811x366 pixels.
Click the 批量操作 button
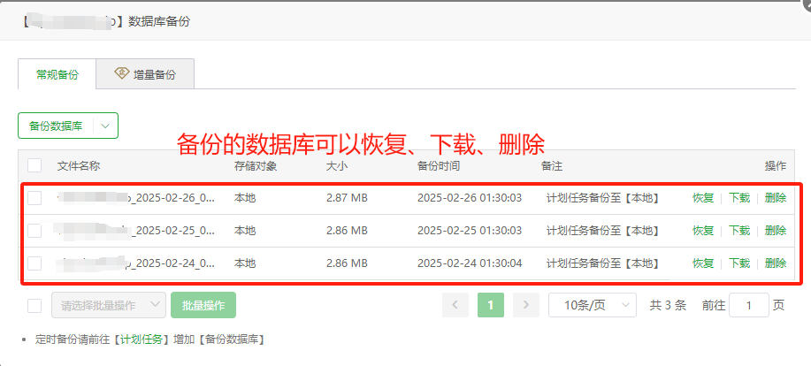click(203, 305)
